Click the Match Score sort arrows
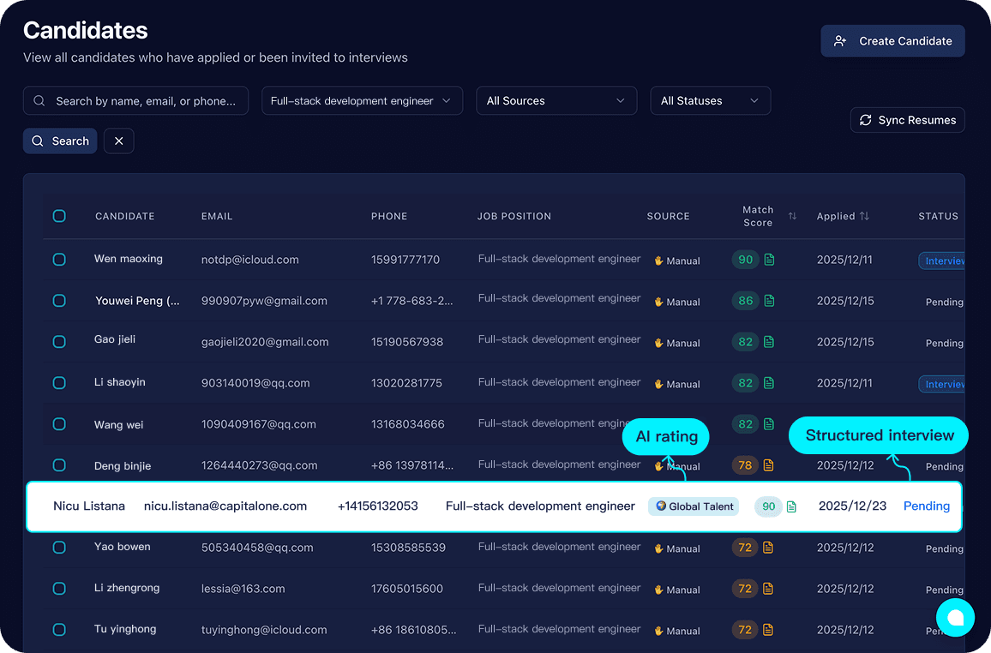The image size is (991, 653). 793,216
